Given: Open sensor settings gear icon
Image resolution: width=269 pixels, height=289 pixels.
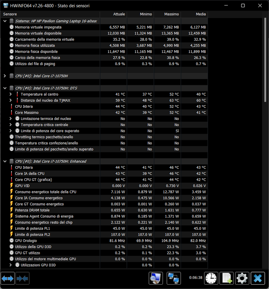Looking at the screenshot, I should point(242,278).
